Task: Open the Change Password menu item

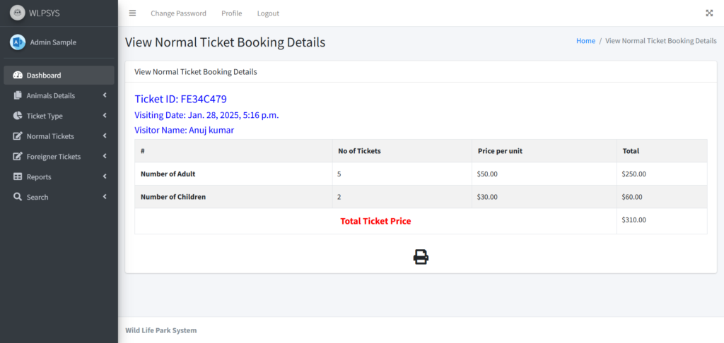Action: click(x=178, y=13)
